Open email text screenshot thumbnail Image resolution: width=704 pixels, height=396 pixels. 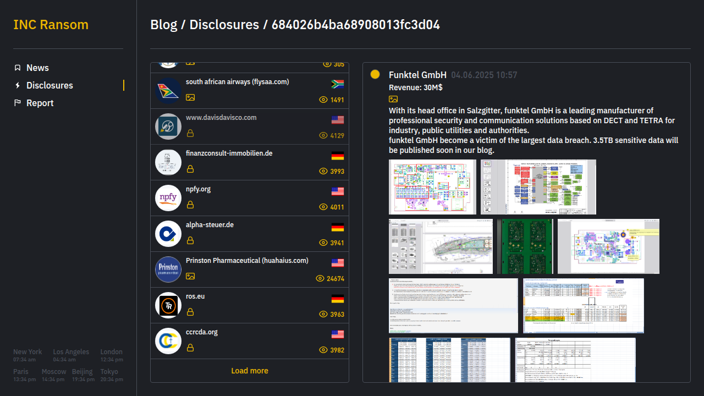(x=453, y=306)
